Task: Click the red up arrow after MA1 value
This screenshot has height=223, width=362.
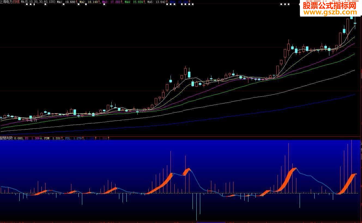Action: point(77,2)
